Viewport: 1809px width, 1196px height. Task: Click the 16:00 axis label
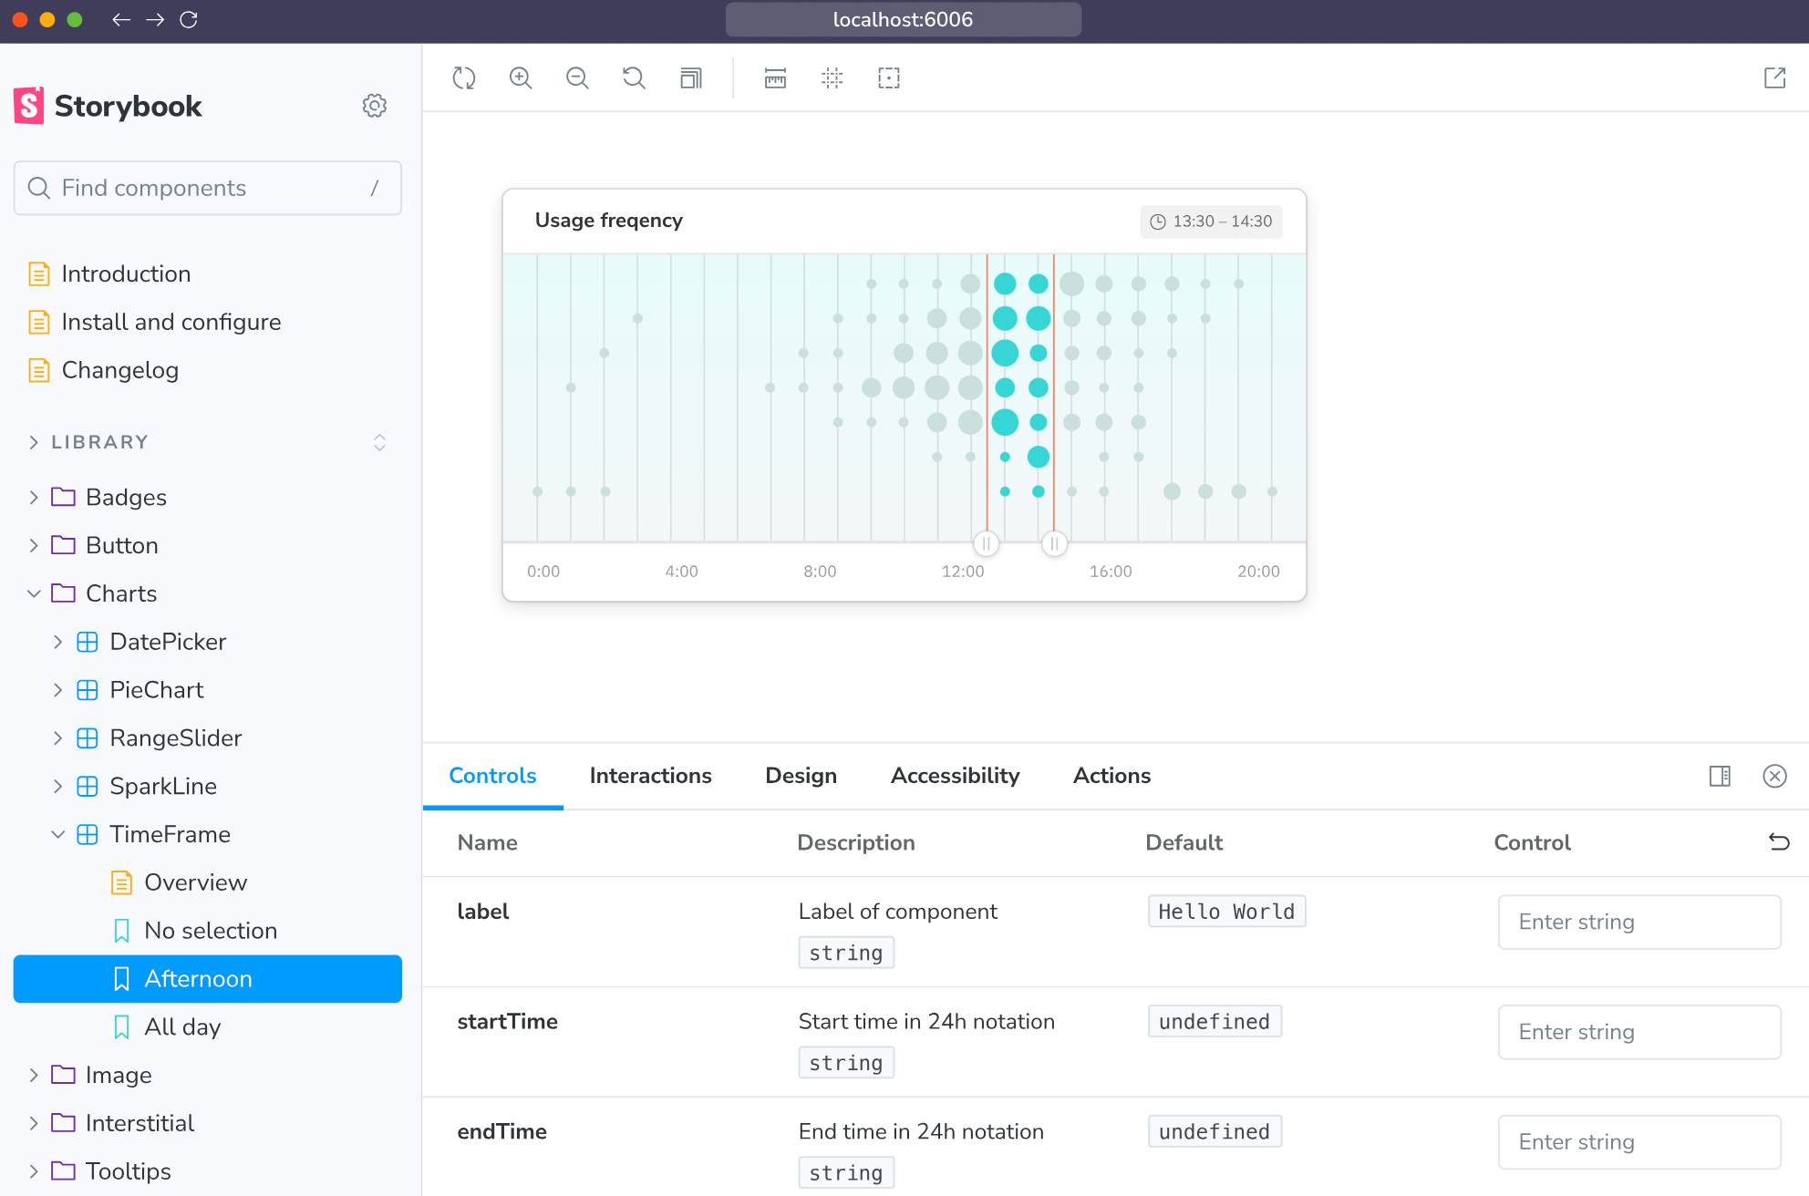click(1111, 572)
